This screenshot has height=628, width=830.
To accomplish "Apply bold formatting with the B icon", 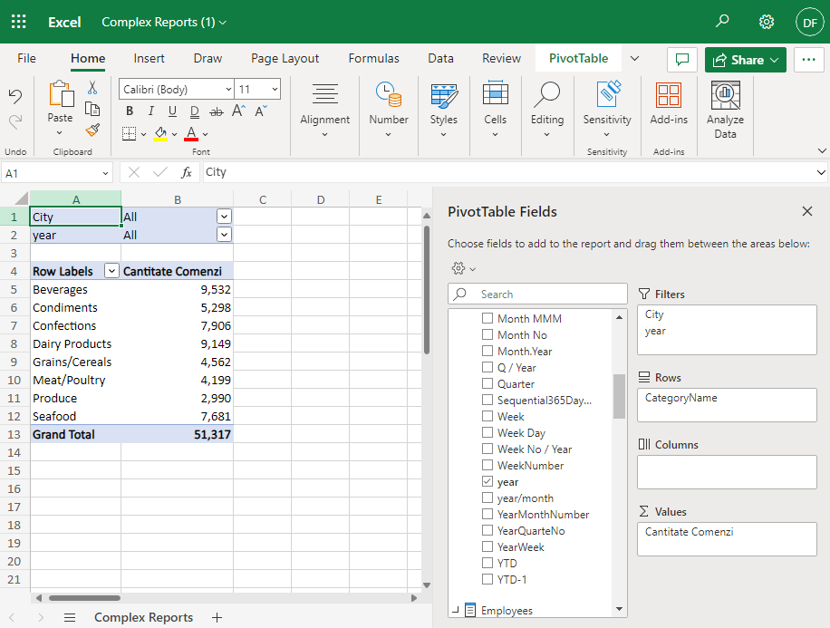I will (129, 111).
